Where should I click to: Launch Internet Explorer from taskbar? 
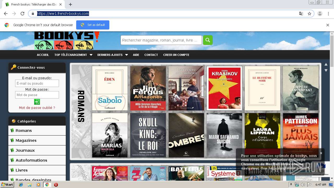[x=21, y=185]
